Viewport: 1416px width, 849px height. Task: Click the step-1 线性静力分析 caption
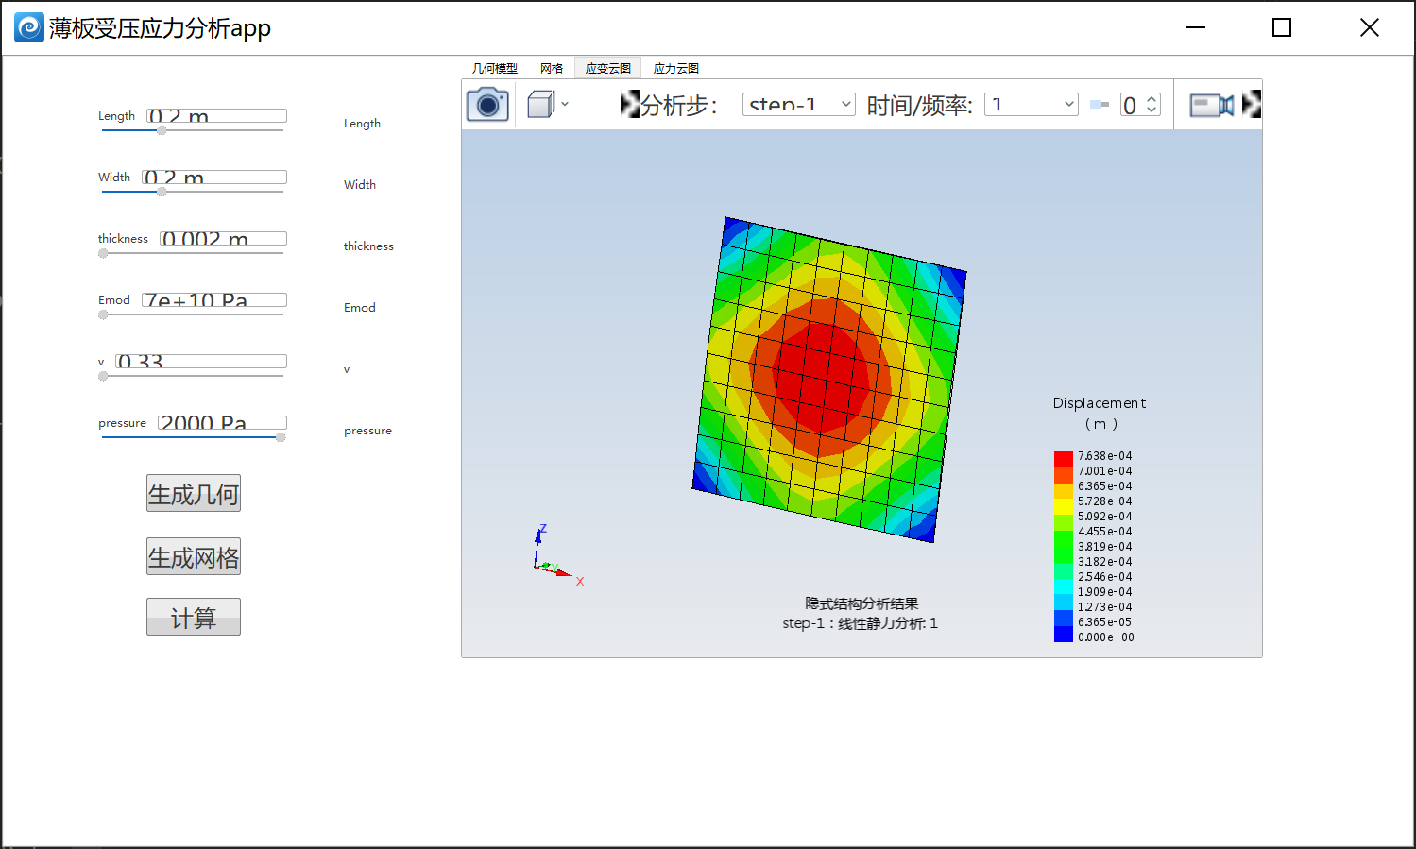[860, 623]
